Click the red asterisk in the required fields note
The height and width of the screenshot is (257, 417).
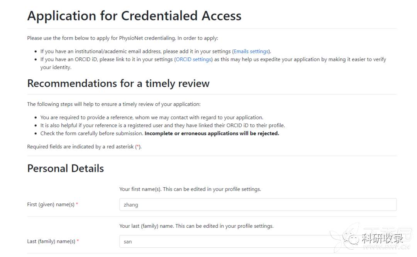click(137, 147)
